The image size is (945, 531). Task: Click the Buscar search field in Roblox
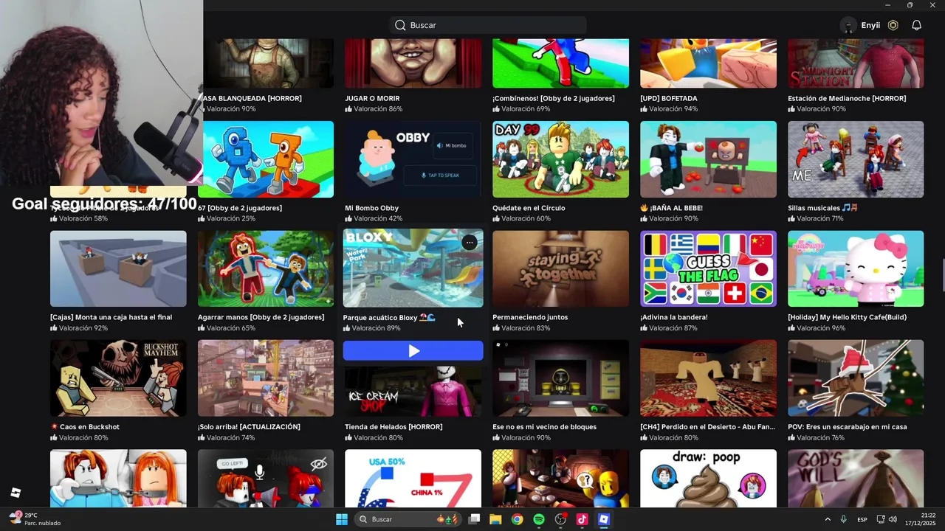coord(488,25)
